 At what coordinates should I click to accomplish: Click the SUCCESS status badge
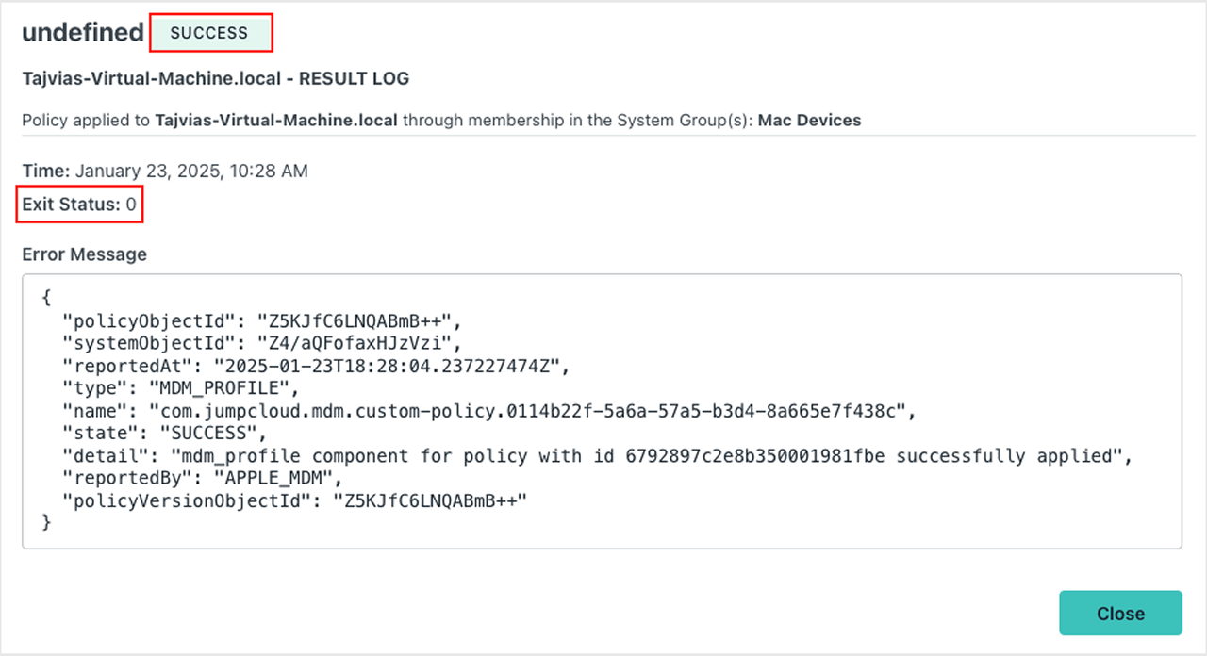209,33
